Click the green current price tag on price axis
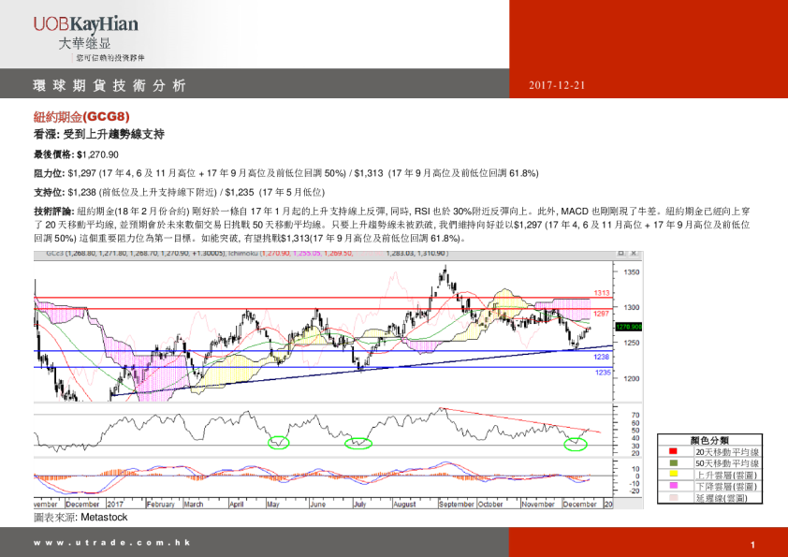This screenshot has width=788, height=557. point(628,327)
